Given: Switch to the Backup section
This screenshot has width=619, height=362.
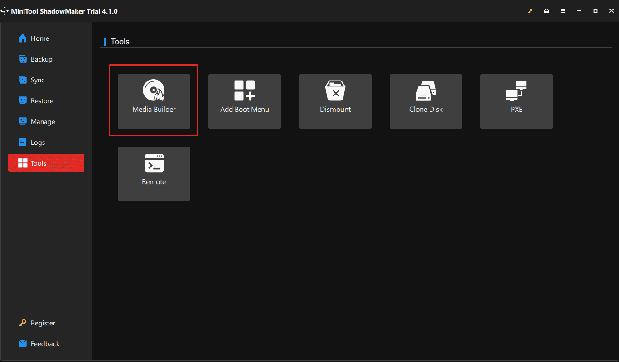Looking at the screenshot, I should click(x=46, y=59).
